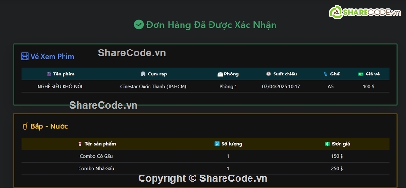The image size is (406, 188).
Task: Click the clock icon beside Suất chiếu
Action: (x=269, y=74)
